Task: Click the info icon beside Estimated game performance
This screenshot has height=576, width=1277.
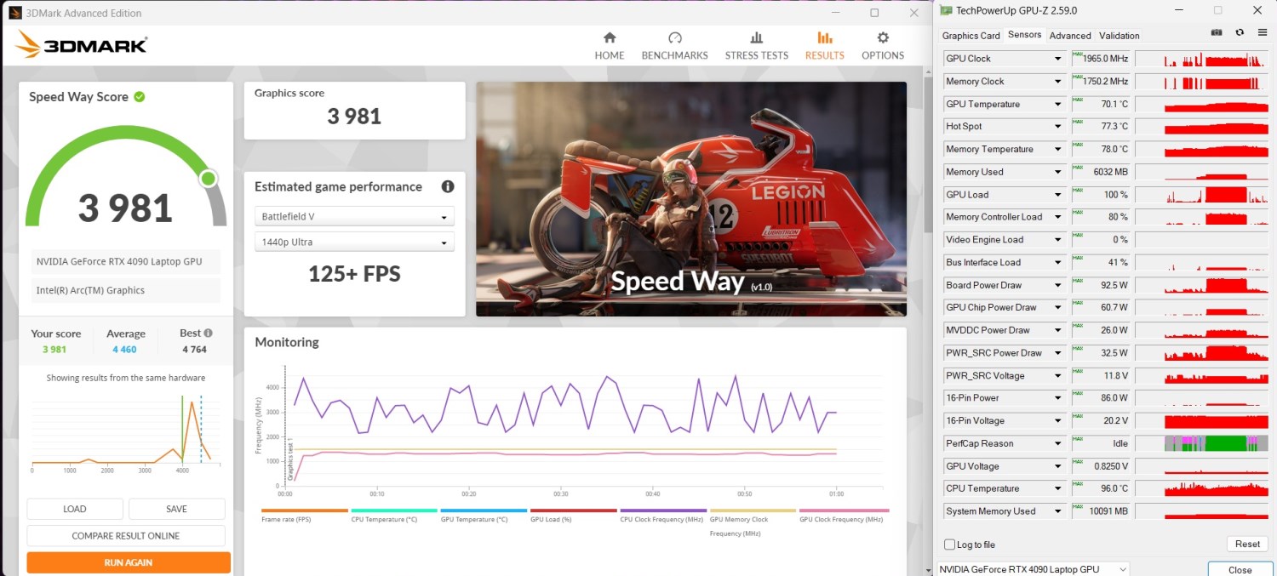Action: (447, 187)
